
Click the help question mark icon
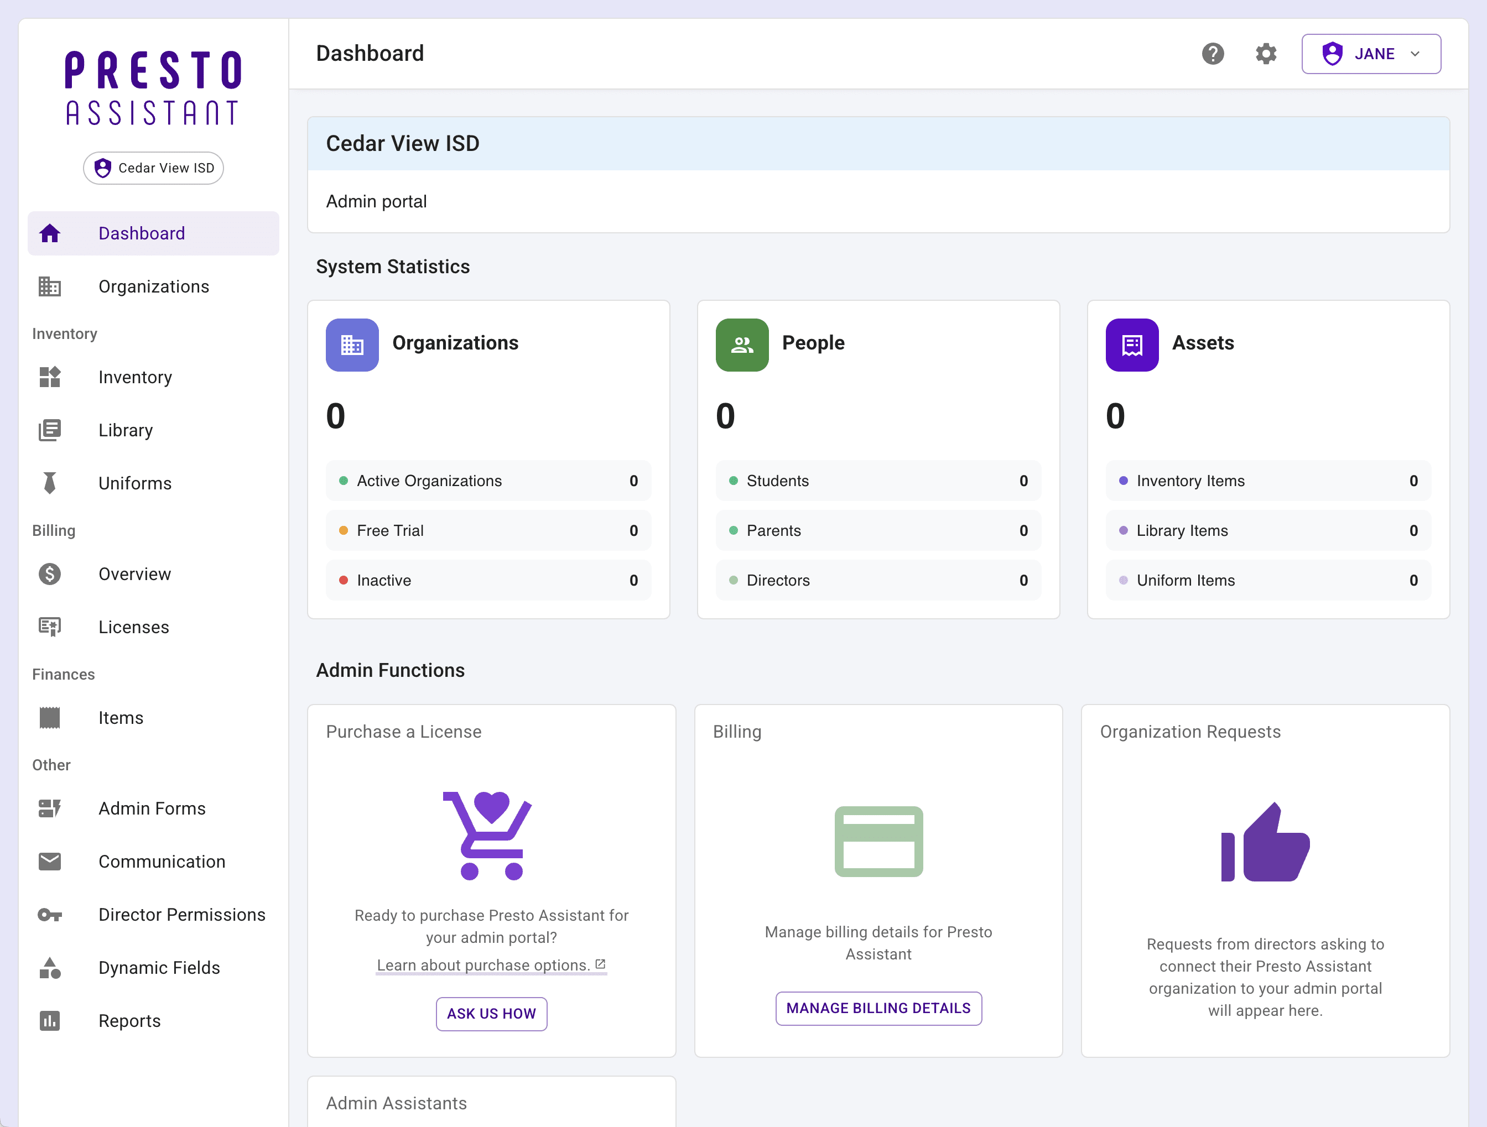tap(1212, 54)
